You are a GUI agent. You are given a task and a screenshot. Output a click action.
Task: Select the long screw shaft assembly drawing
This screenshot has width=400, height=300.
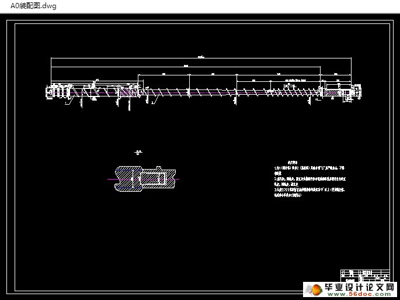coord(204,92)
